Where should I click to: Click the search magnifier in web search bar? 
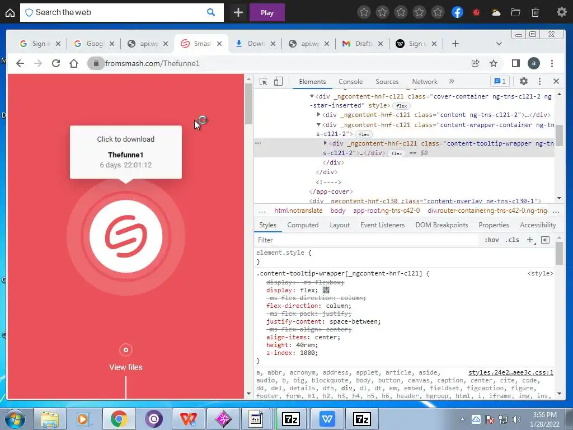click(211, 12)
